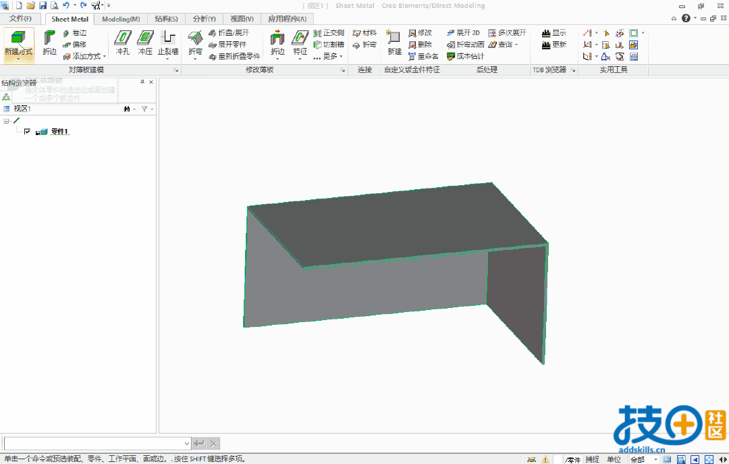Open the 文件(F) menu
Image resolution: width=729 pixels, height=464 pixels.
pos(20,19)
